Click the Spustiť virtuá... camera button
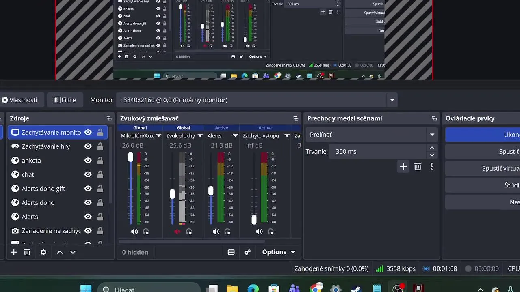The height and width of the screenshot is (292, 520). coord(483,168)
